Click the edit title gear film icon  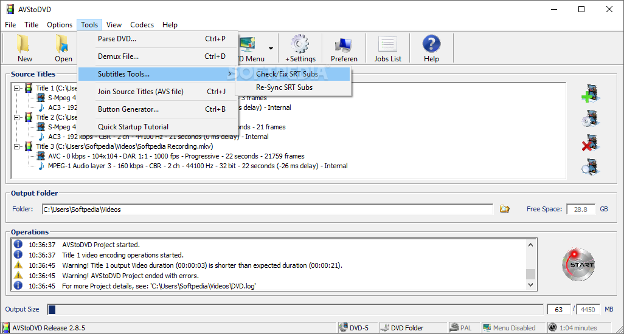591,118
